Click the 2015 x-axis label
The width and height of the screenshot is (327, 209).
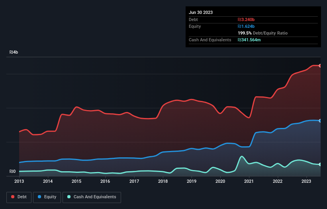(76, 181)
